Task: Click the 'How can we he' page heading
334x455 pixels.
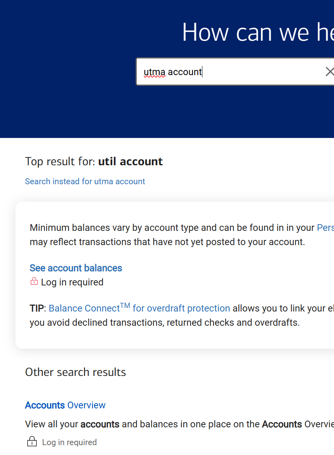Action: click(x=258, y=32)
